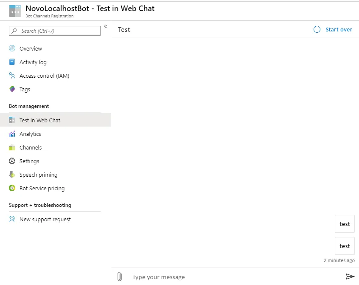Click the Start over refresh icon
This screenshot has width=359, height=285.
tap(317, 29)
